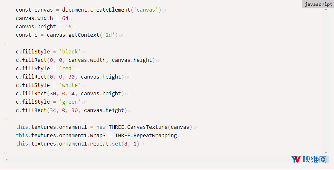Click the horizontal scrollbar left arrow
Viewport: 334px width, 170px height.
click(7, 159)
